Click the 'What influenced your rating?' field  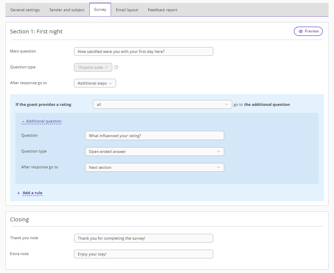click(x=154, y=136)
